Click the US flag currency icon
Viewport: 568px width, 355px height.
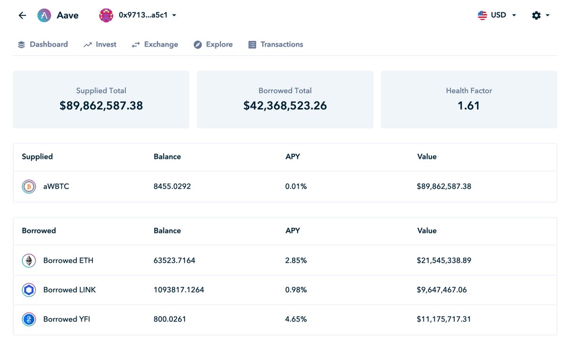tap(482, 15)
